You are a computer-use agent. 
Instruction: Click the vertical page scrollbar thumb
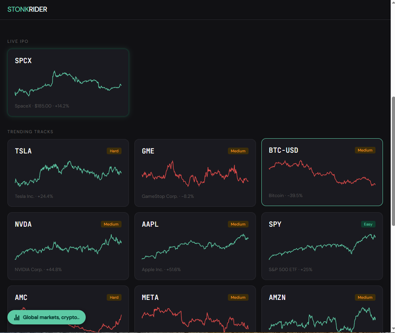coord(393,161)
